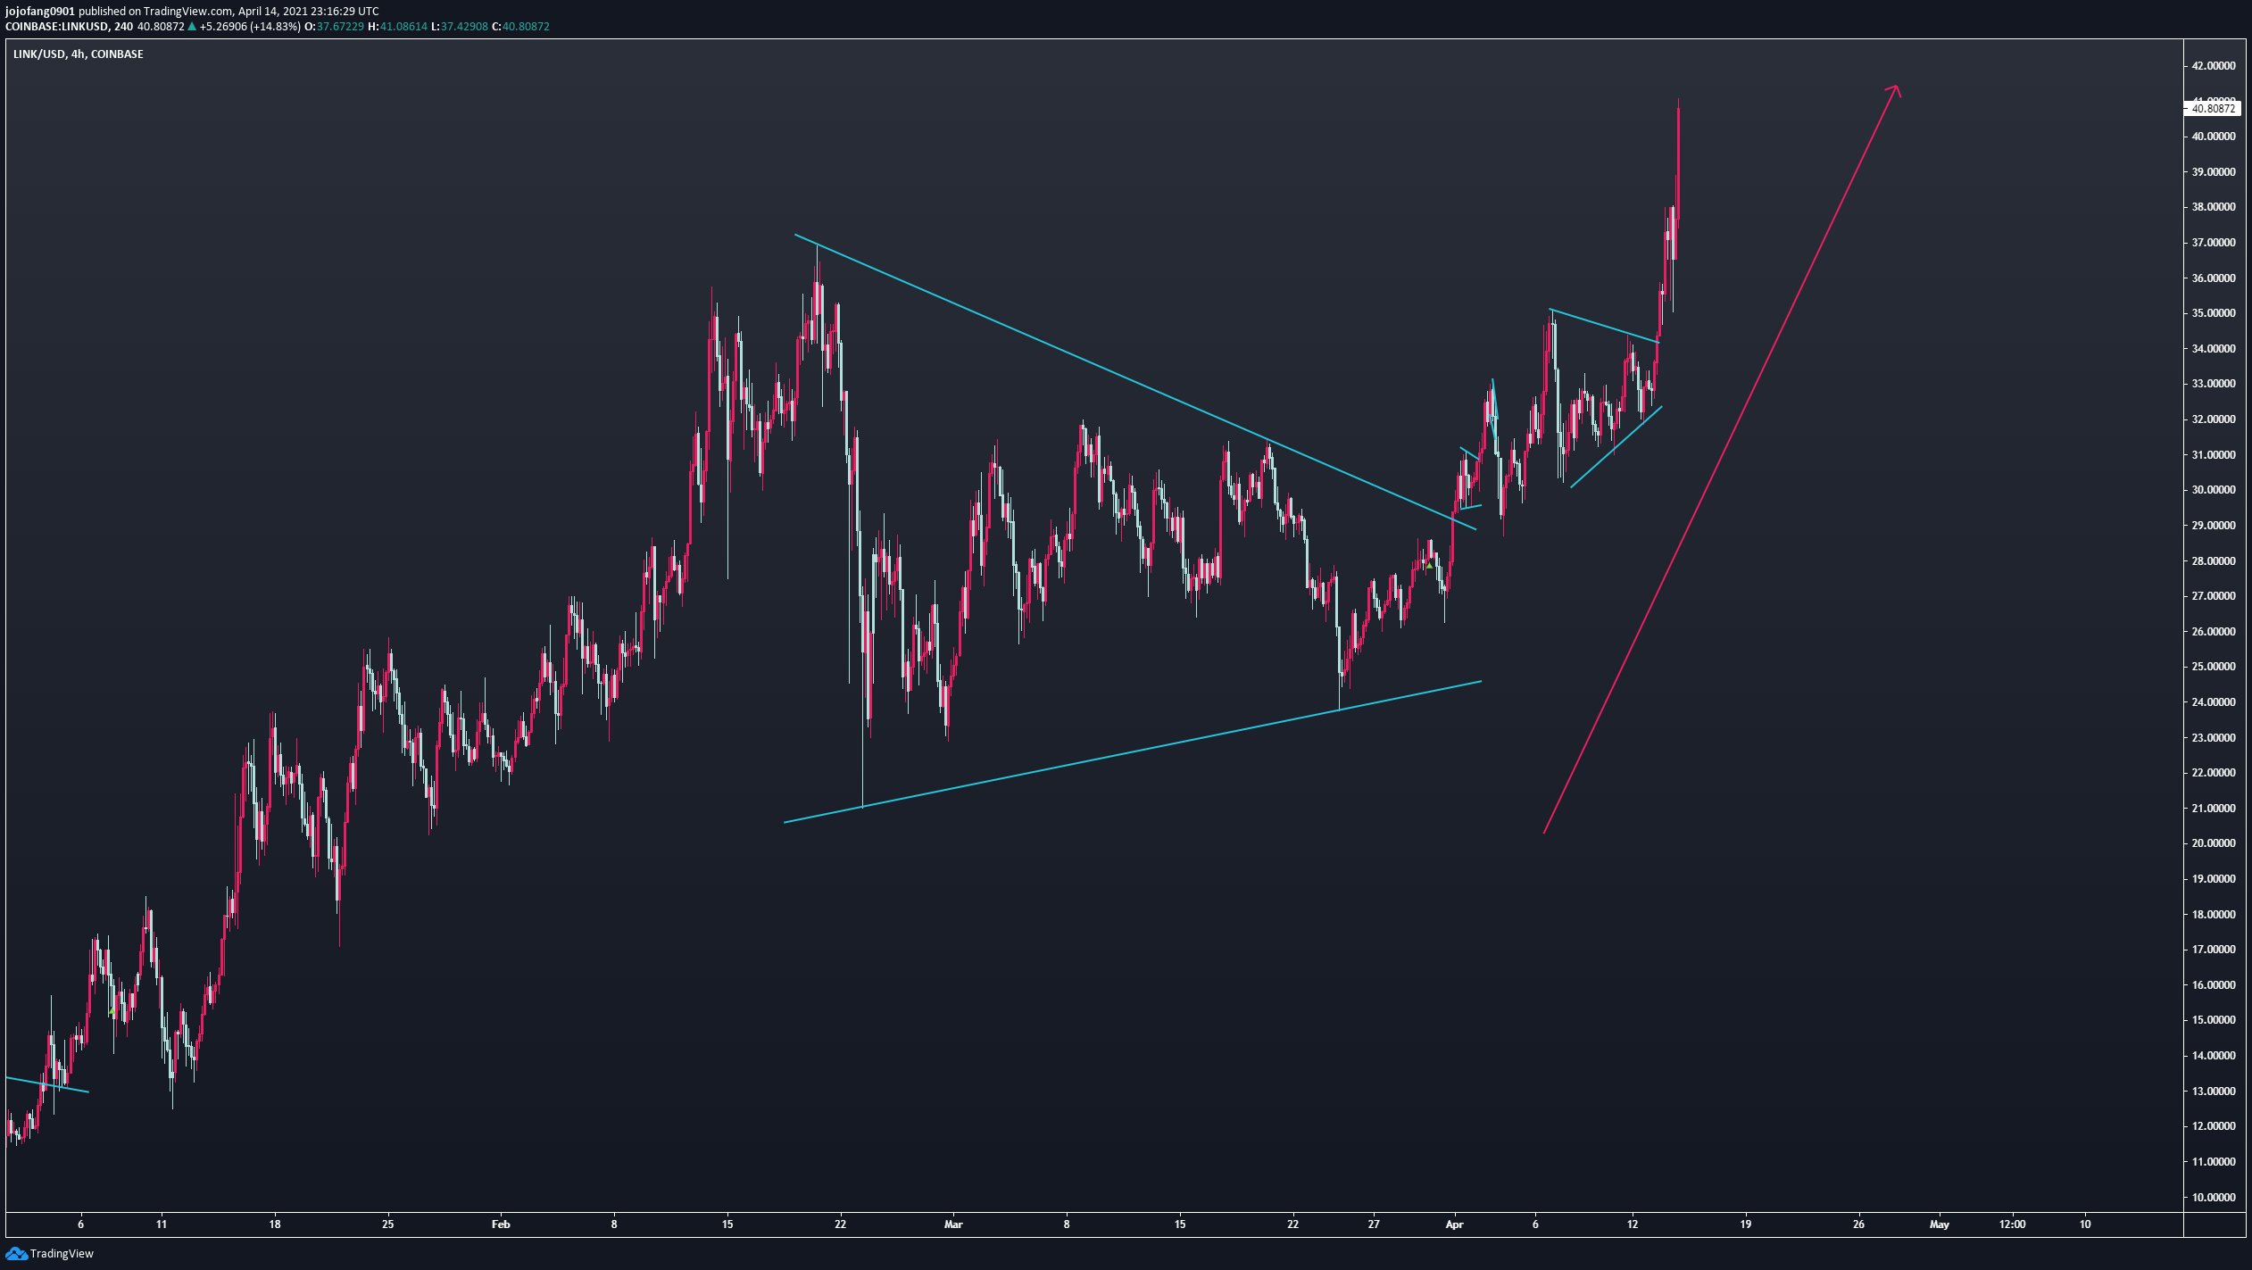The height and width of the screenshot is (1270, 2252).
Task: Click the 26 date label on time axis
Action: [x=1858, y=1224]
